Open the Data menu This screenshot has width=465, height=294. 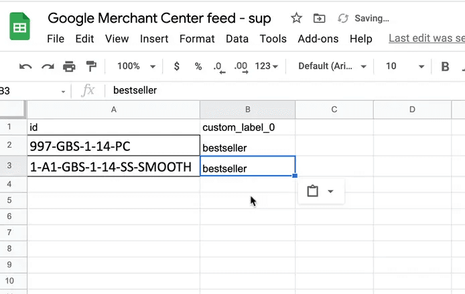237,39
